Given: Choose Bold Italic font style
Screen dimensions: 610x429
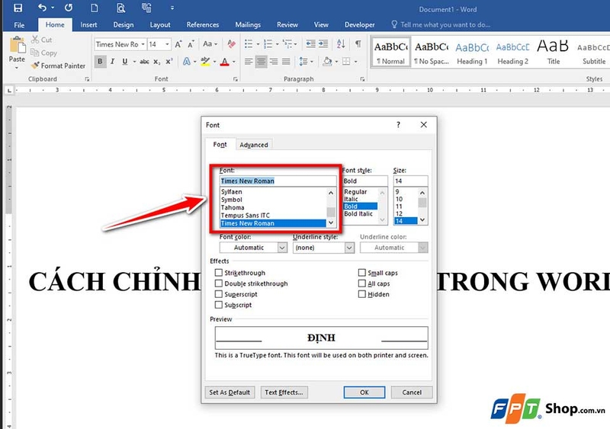Looking at the screenshot, I should coord(358,213).
